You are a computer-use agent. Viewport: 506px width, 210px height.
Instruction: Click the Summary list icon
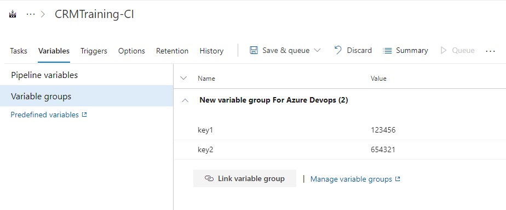[x=387, y=51]
